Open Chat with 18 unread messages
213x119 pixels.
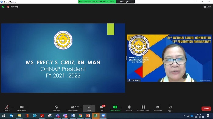point(101,108)
